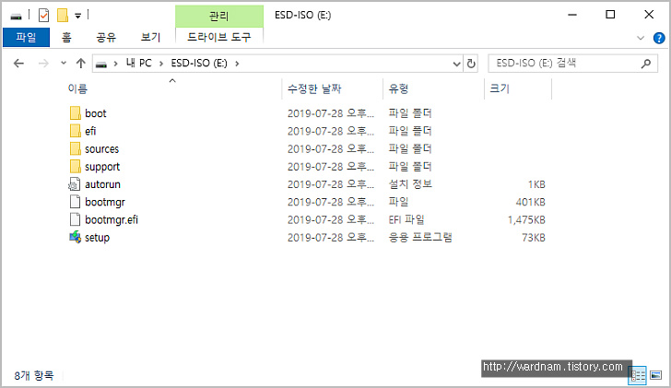Select the bootmgr file icon
671x388 pixels.
point(75,202)
